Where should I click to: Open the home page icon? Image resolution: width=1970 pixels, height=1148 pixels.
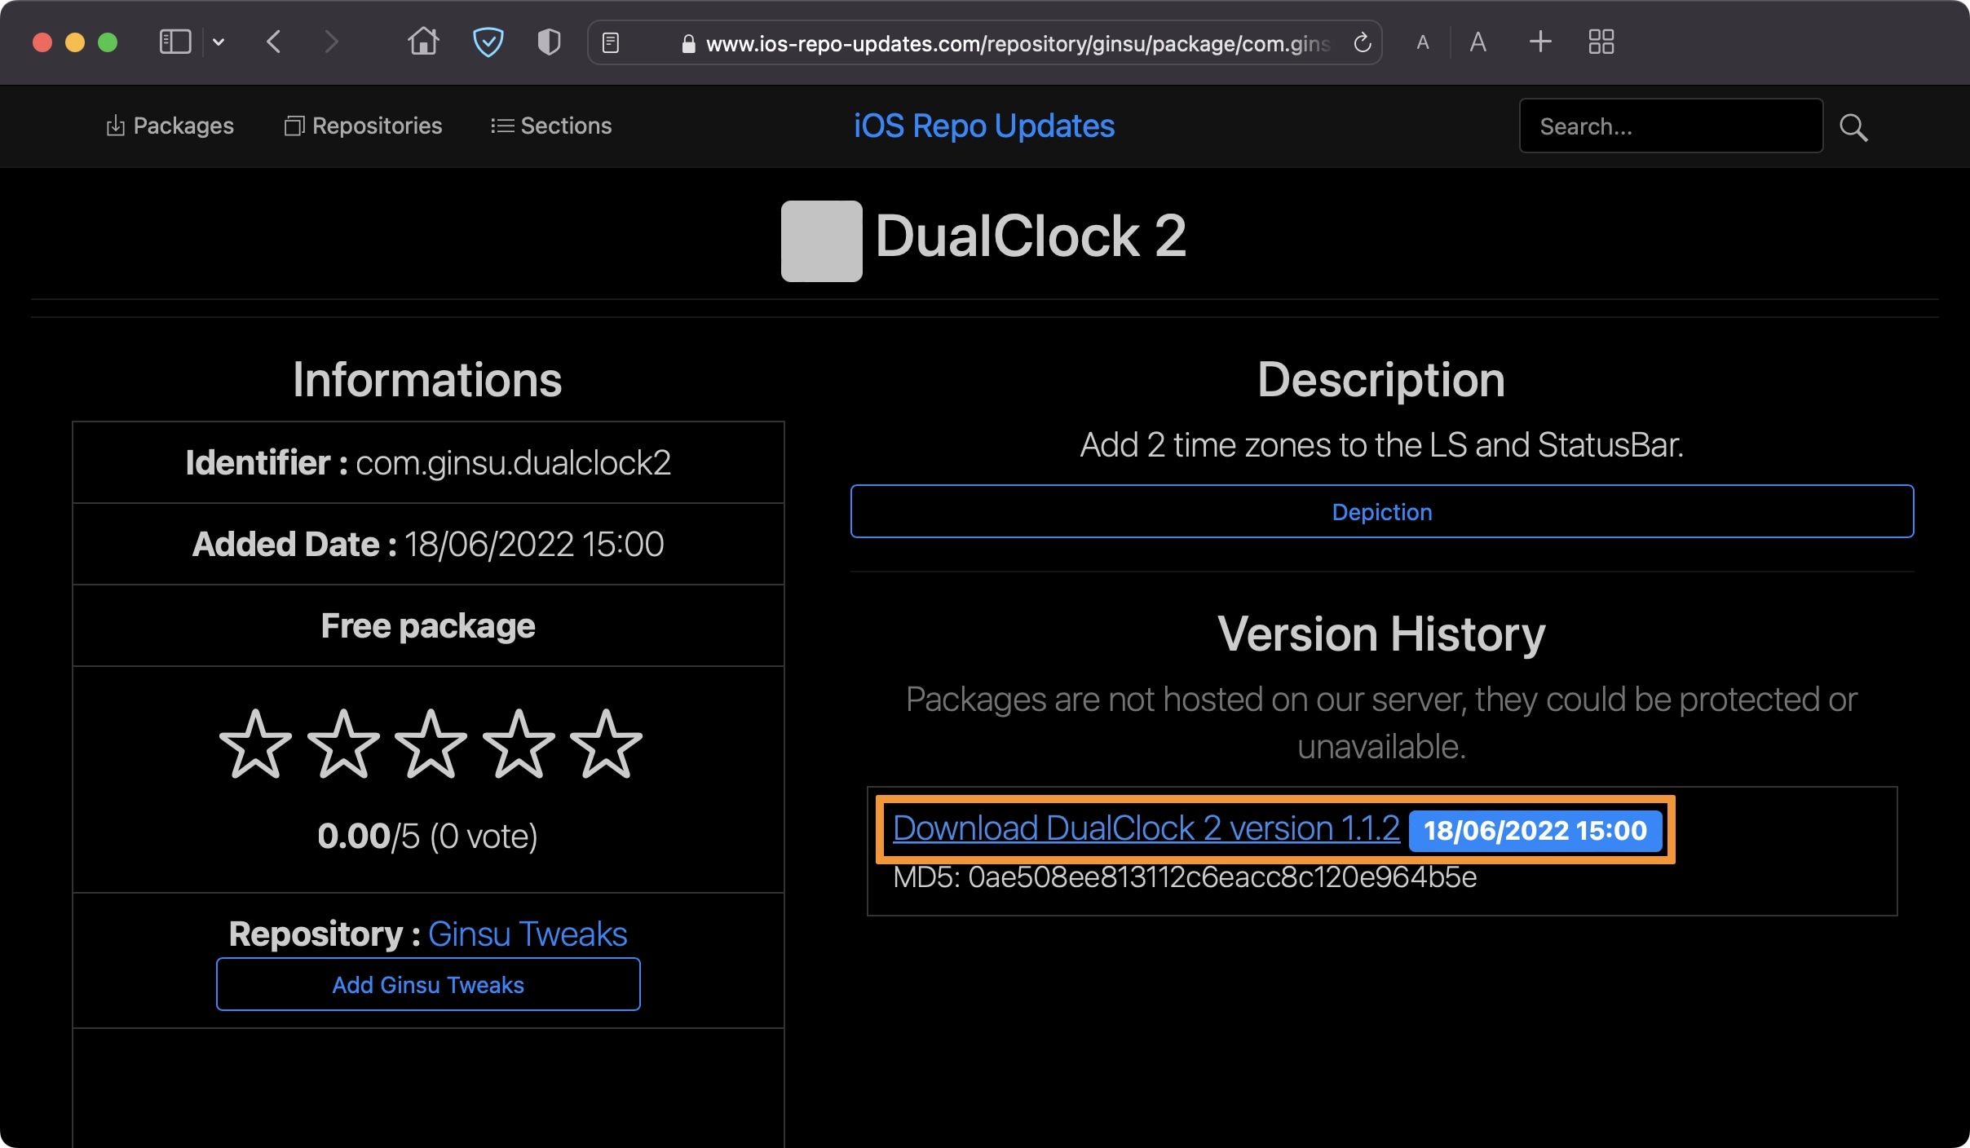(423, 41)
